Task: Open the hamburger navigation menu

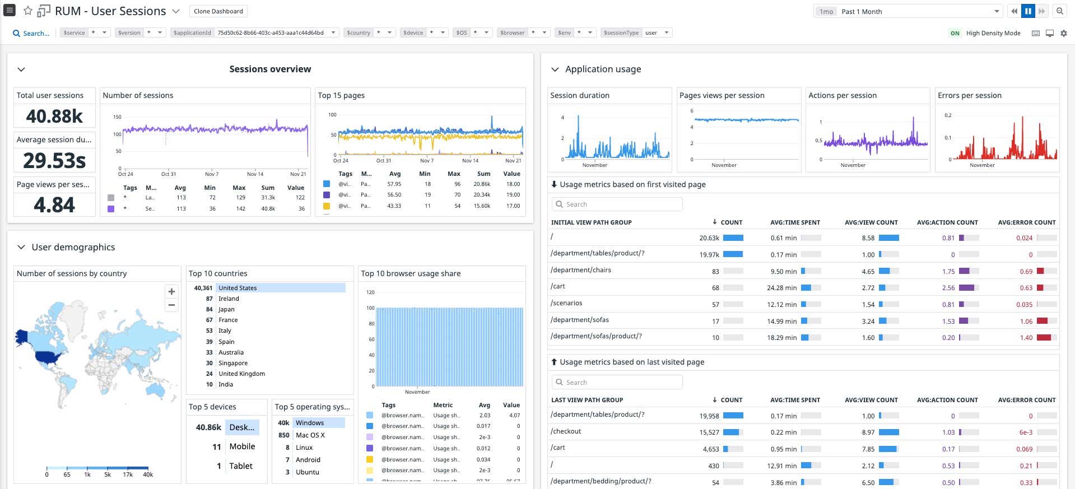Action: [x=10, y=10]
